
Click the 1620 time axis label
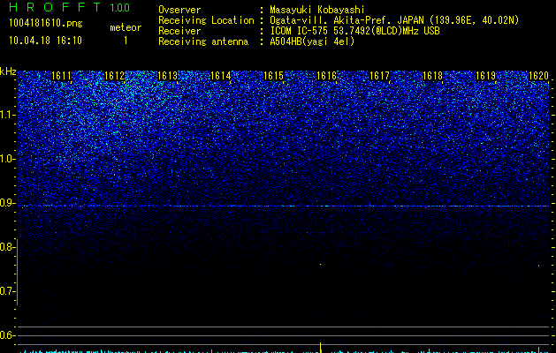click(x=538, y=76)
